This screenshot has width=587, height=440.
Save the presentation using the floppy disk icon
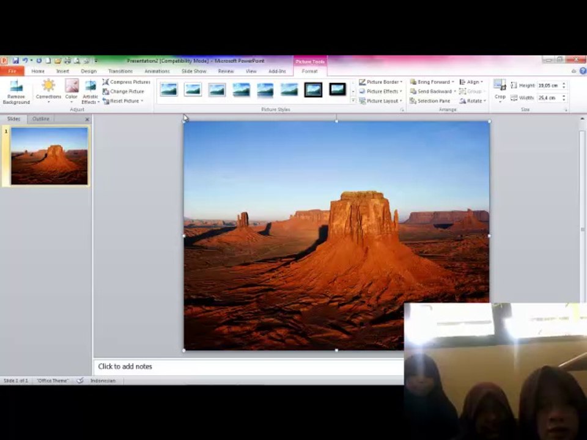(15, 61)
